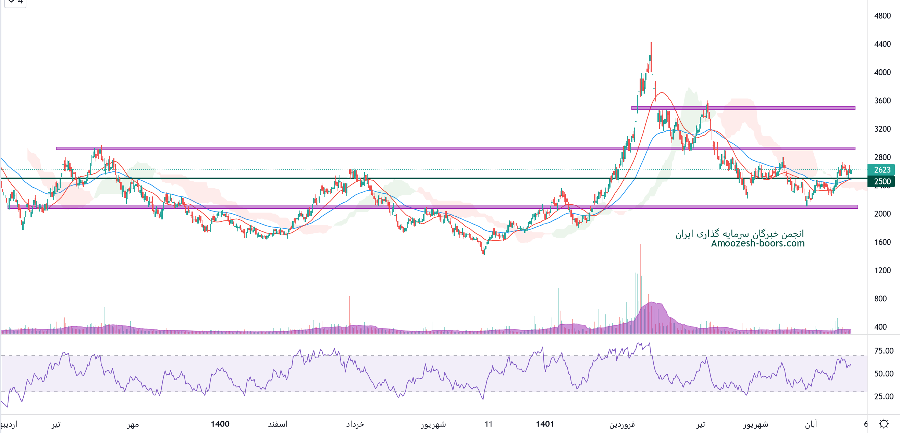Expand the collapsed indicator legend showing 4
900x433 pixels.
(15, 2)
